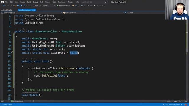Click Add to Source Control
189x106 pixels.
click(172, 105)
